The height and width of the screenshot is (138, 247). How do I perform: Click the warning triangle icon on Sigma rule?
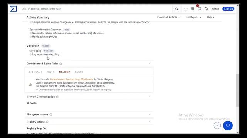tap(30, 85)
